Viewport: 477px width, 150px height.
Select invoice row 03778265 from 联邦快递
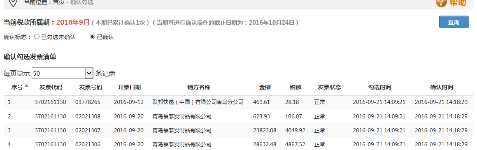tap(239, 102)
